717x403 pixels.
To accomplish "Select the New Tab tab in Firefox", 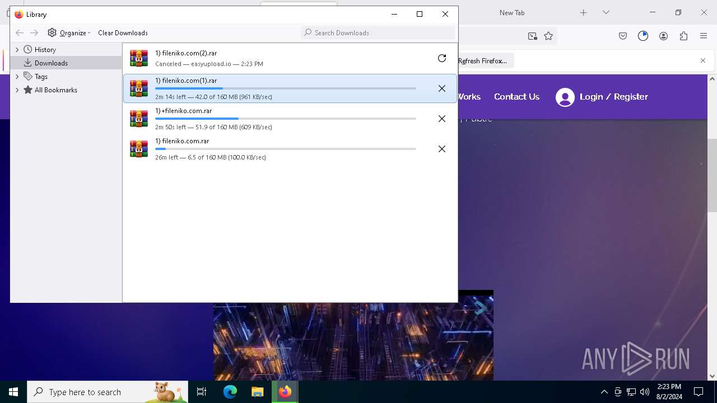I will 512,12.
